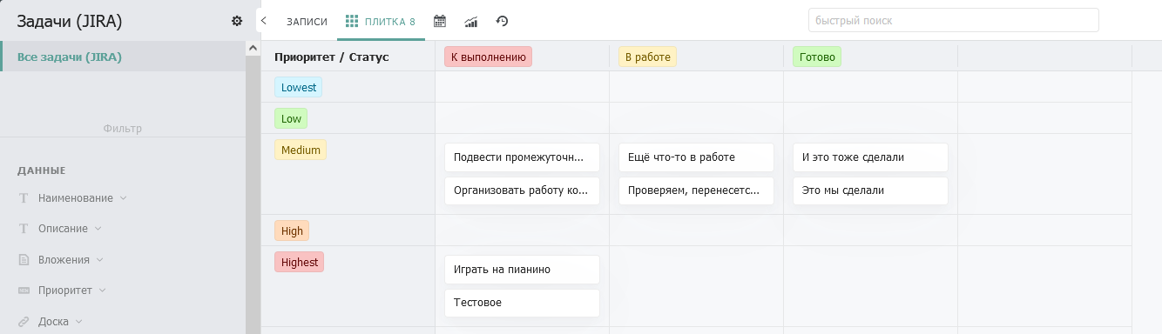Viewport: 1162px width, 334px height.
Task: Open the card Играть на пианино
Action: pyautogui.click(x=522, y=270)
